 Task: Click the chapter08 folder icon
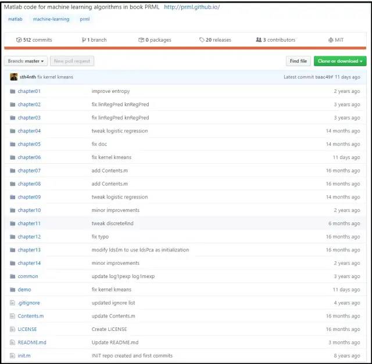pyautogui.click(x=13, y=184)
